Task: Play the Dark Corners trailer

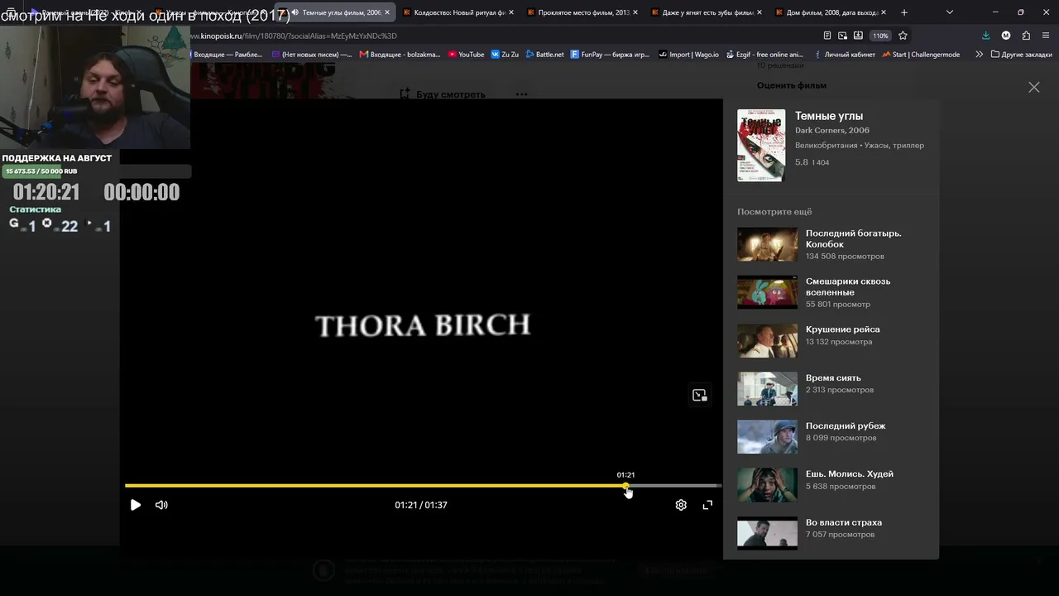Action: point(136,505)
